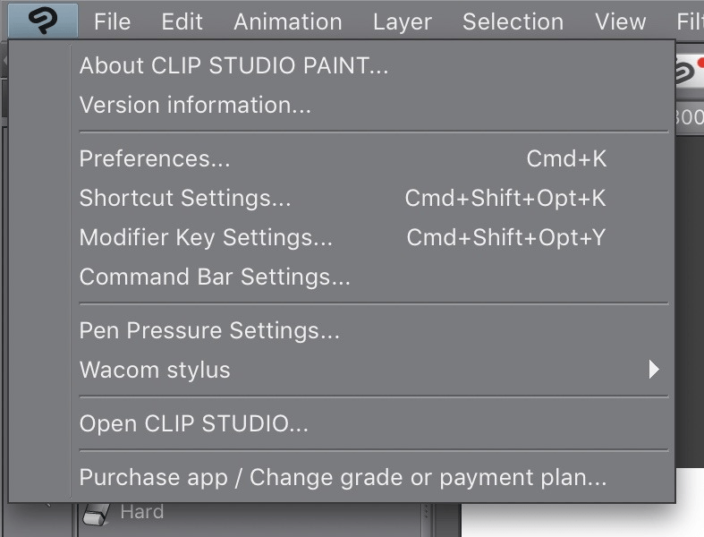Choose About CLIP STUDIO PAINT

click(x=233, y=65)
